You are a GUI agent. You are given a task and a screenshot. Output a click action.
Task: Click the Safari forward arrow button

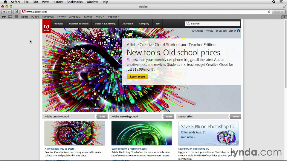(9, 12)
